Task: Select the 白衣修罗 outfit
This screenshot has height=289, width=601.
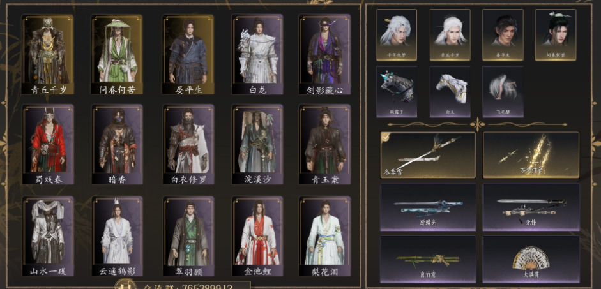Action: (x=188, y=144)
